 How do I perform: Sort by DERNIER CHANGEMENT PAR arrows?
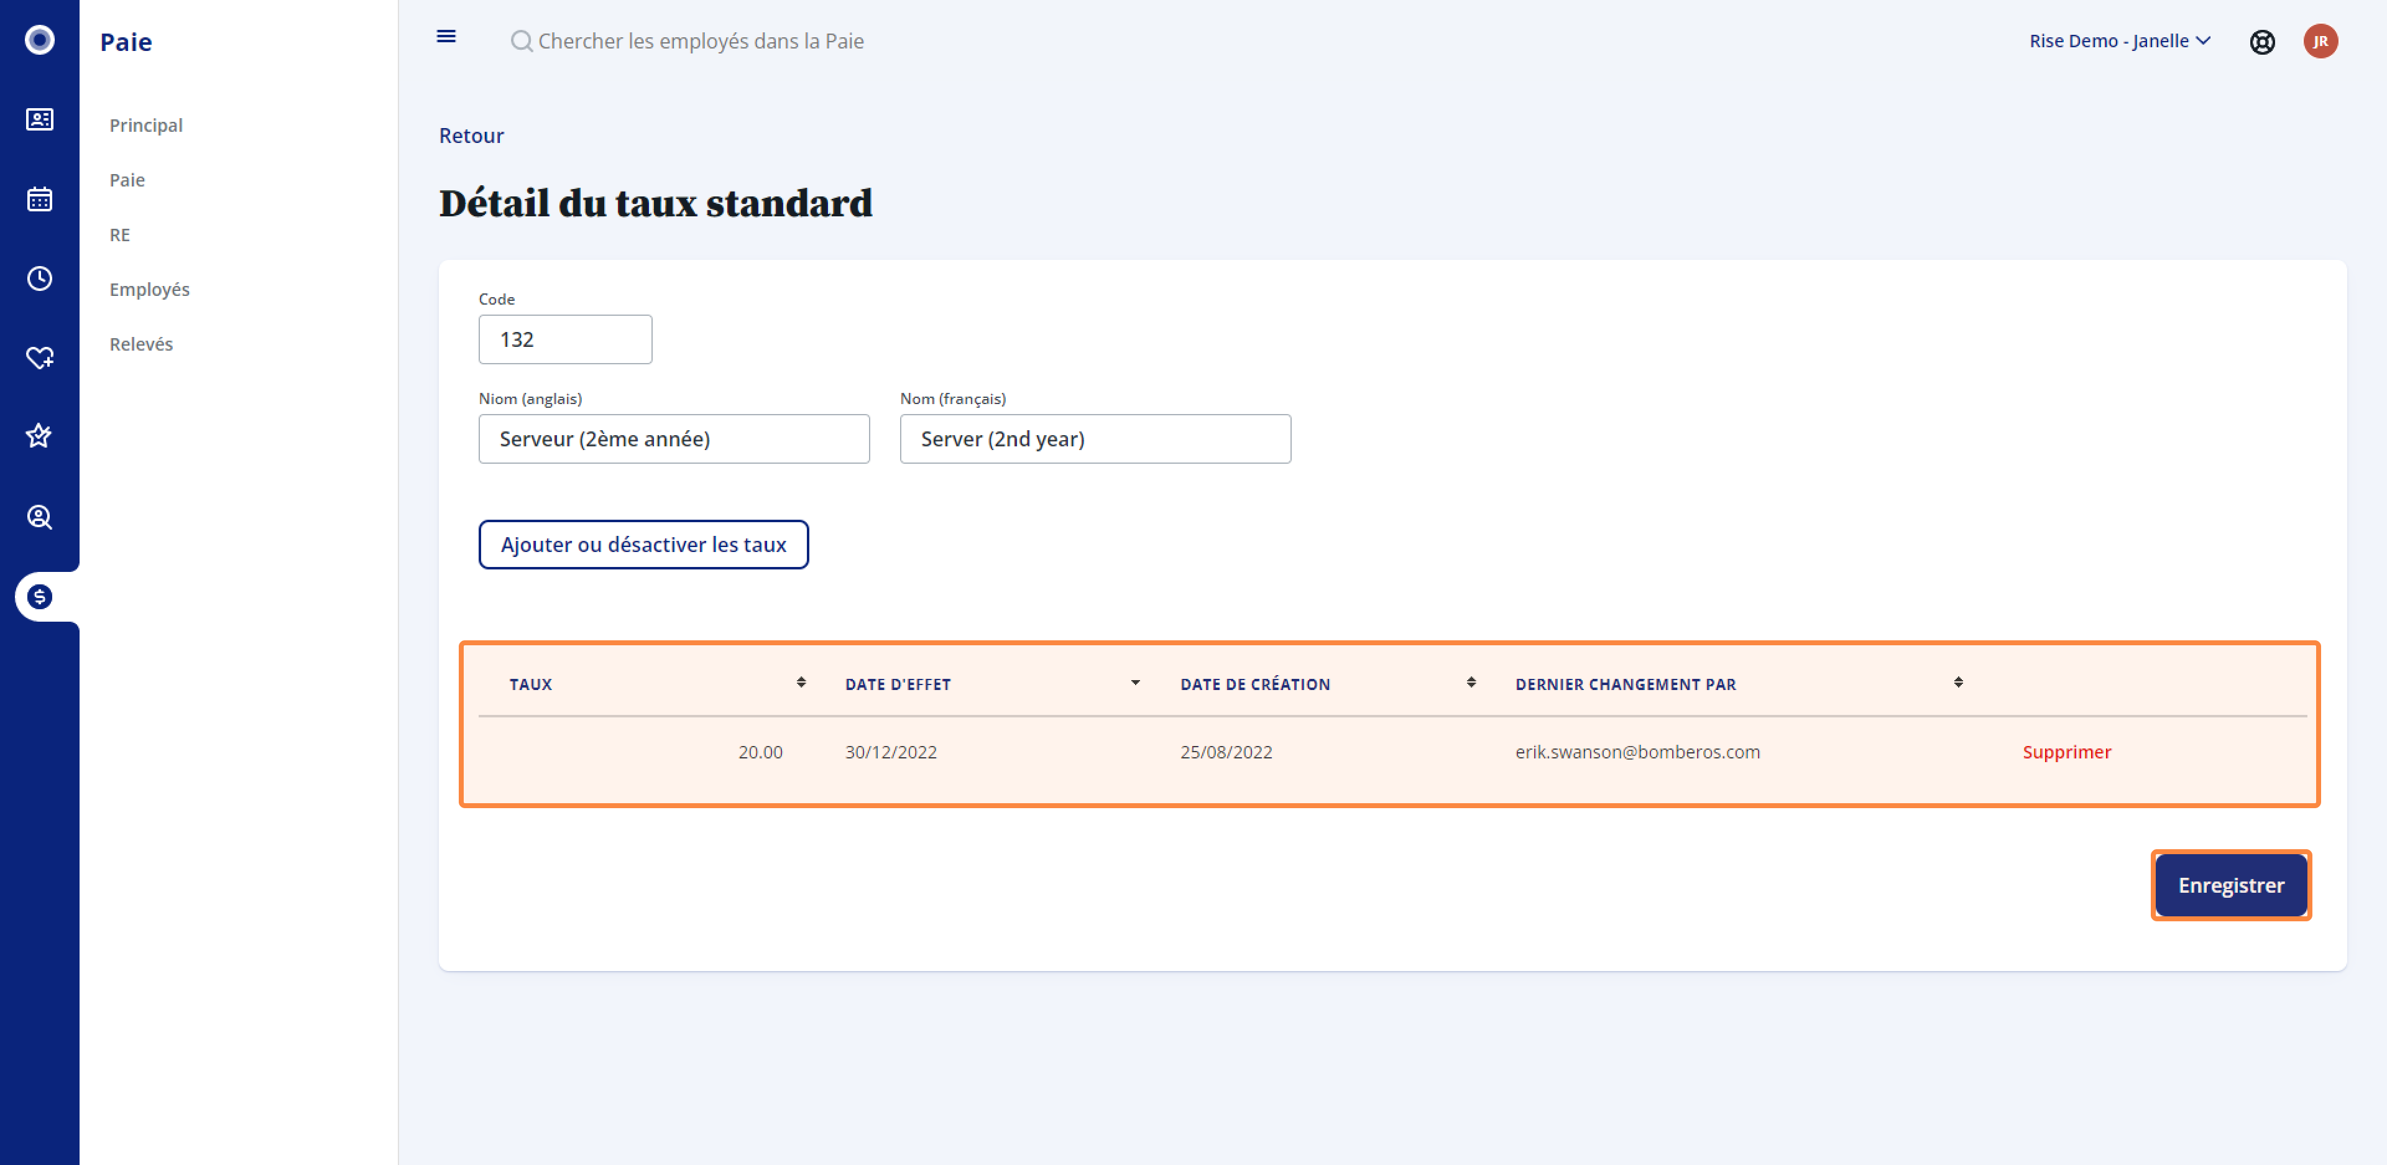pyautogui.click(x=1958, y=683)
